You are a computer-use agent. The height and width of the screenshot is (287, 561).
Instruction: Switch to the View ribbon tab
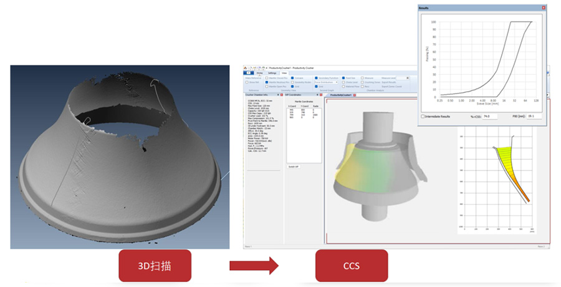tap(284, 73)
